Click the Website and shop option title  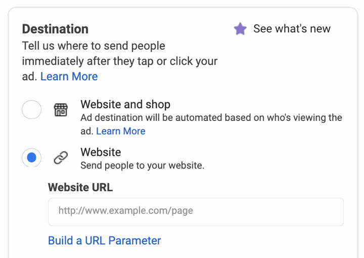point(125,104)
